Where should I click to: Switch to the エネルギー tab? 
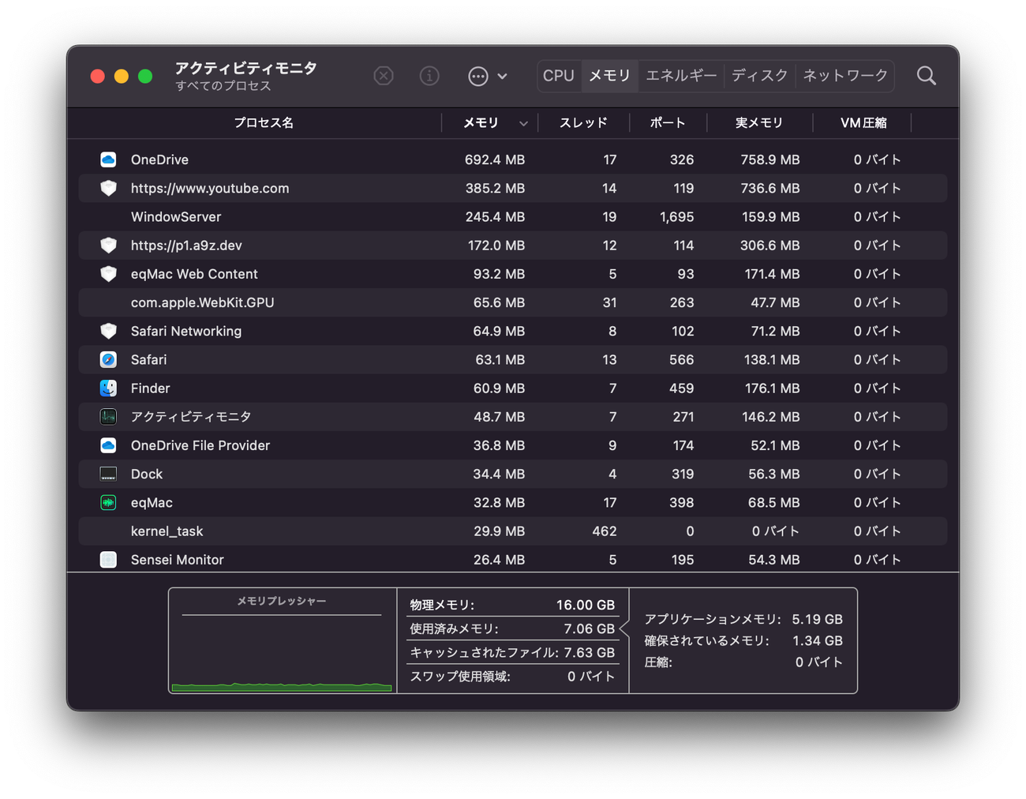coord(681,76)
